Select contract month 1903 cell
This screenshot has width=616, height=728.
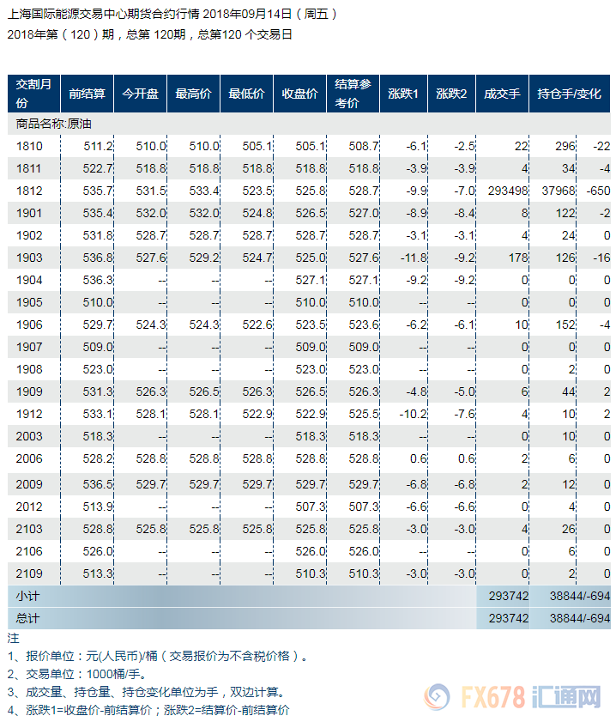coord(30,258)
